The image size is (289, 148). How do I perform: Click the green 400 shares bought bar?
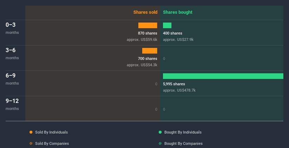tap(167, 25)
